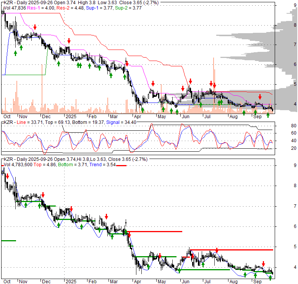Click 'Signal = 34.40' in oscillator panel

click(x=121, y=122)
